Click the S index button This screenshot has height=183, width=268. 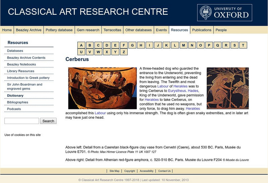click(234, 45)
